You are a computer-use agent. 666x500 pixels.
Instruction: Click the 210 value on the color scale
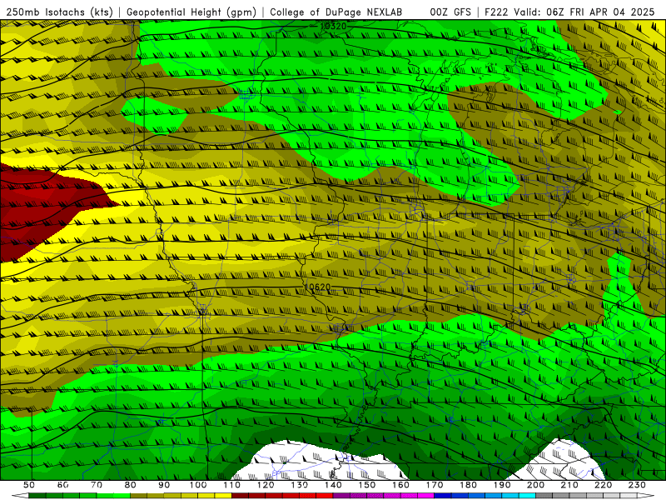click(x=569, y=485)
